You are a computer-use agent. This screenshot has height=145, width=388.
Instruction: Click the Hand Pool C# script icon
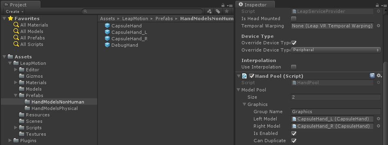point(245,76)
